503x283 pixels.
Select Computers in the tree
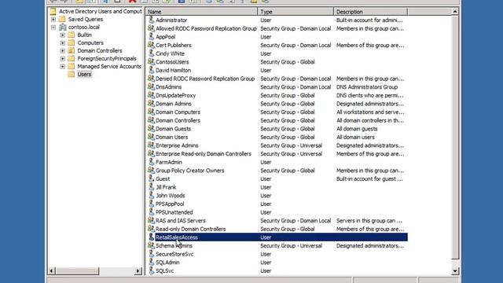click(x=90, y=42)
